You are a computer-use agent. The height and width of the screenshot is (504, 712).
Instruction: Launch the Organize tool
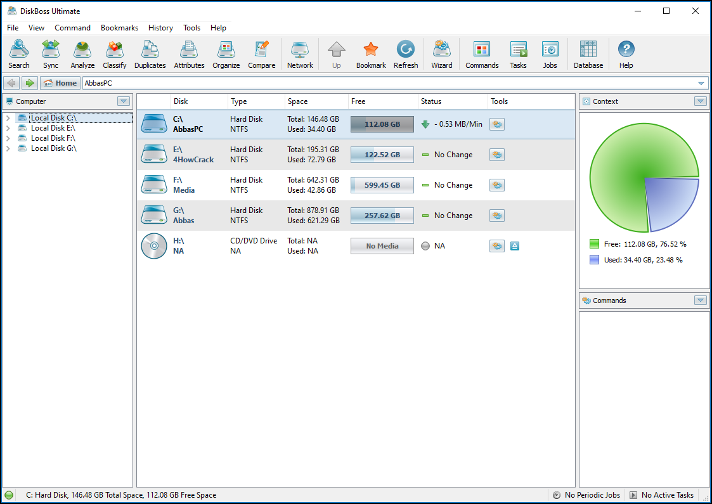click(226, 55)
